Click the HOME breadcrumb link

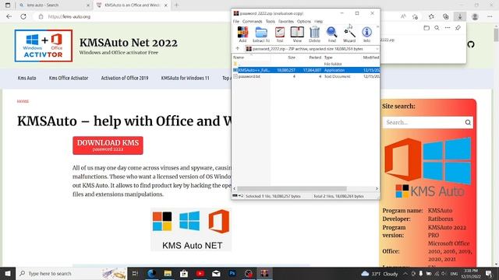coord(23,101)
